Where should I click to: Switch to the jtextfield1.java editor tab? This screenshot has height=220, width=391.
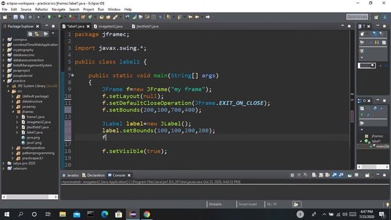(147, 26)
